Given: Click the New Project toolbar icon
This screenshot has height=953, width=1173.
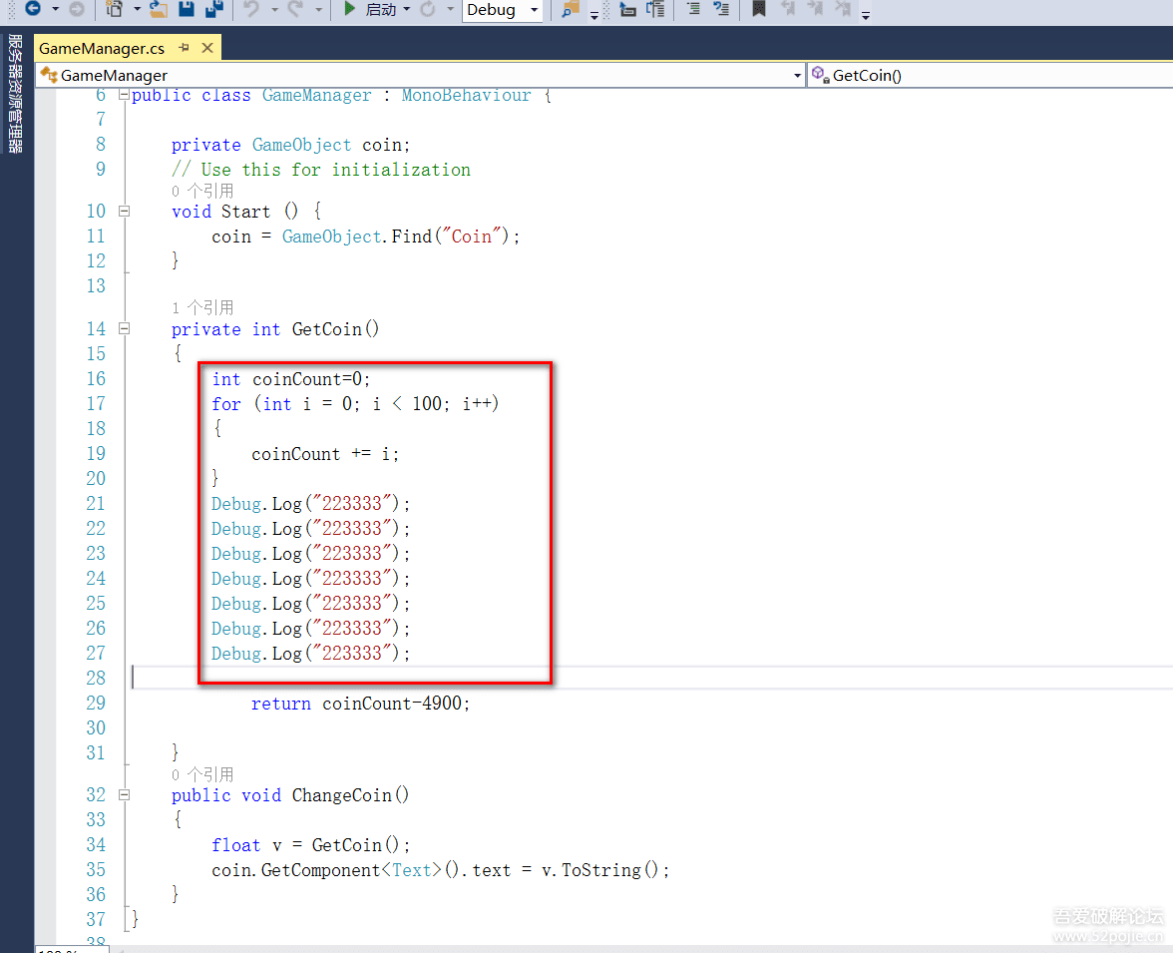Looking at the screenshot, I should click(x=115, y=9).
